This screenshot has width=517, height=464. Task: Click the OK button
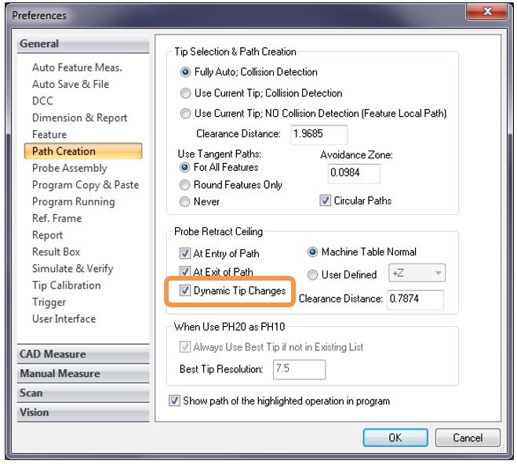[x=395, y=437]
